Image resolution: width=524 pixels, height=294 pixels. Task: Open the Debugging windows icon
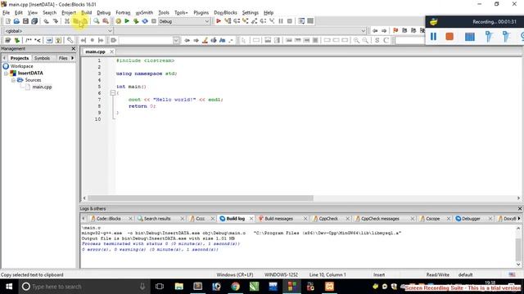coord(301,21)
